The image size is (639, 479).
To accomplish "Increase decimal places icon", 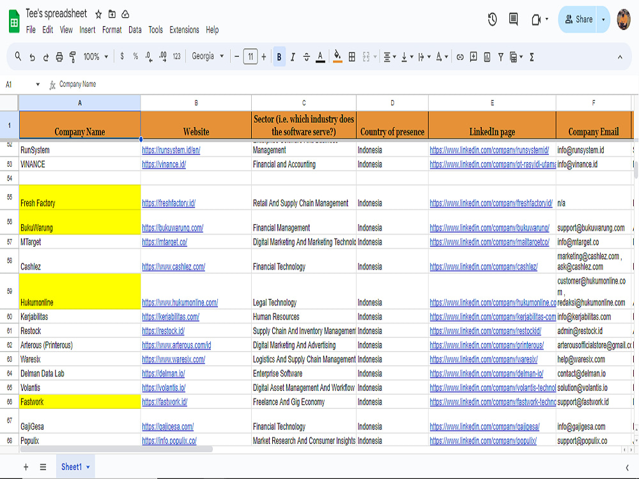I will tap(162, 57).
